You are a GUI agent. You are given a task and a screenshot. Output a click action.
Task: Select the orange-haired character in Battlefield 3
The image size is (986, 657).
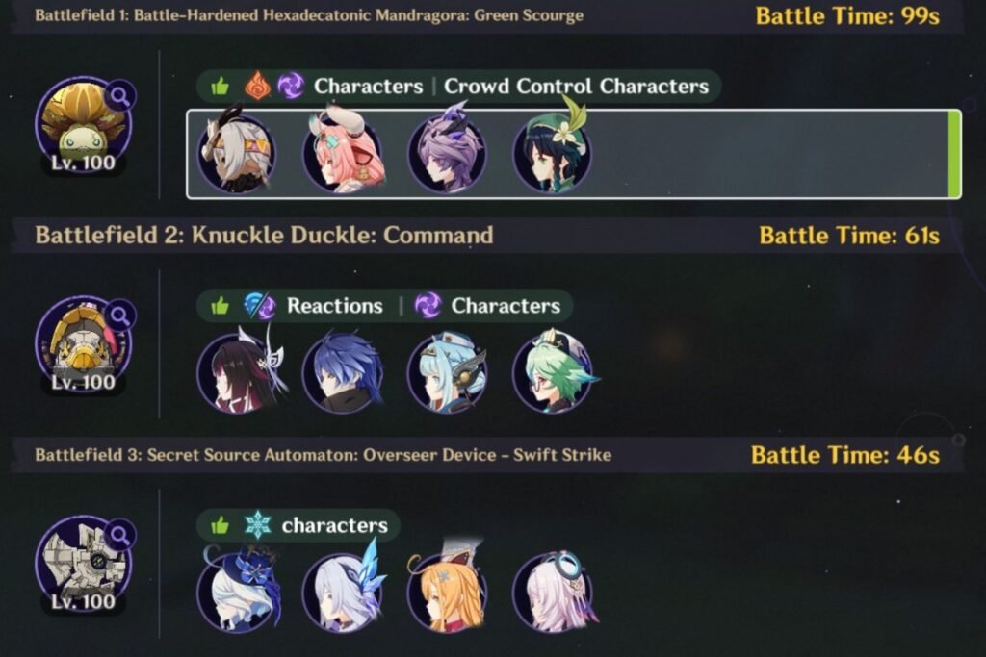[447, 589]
